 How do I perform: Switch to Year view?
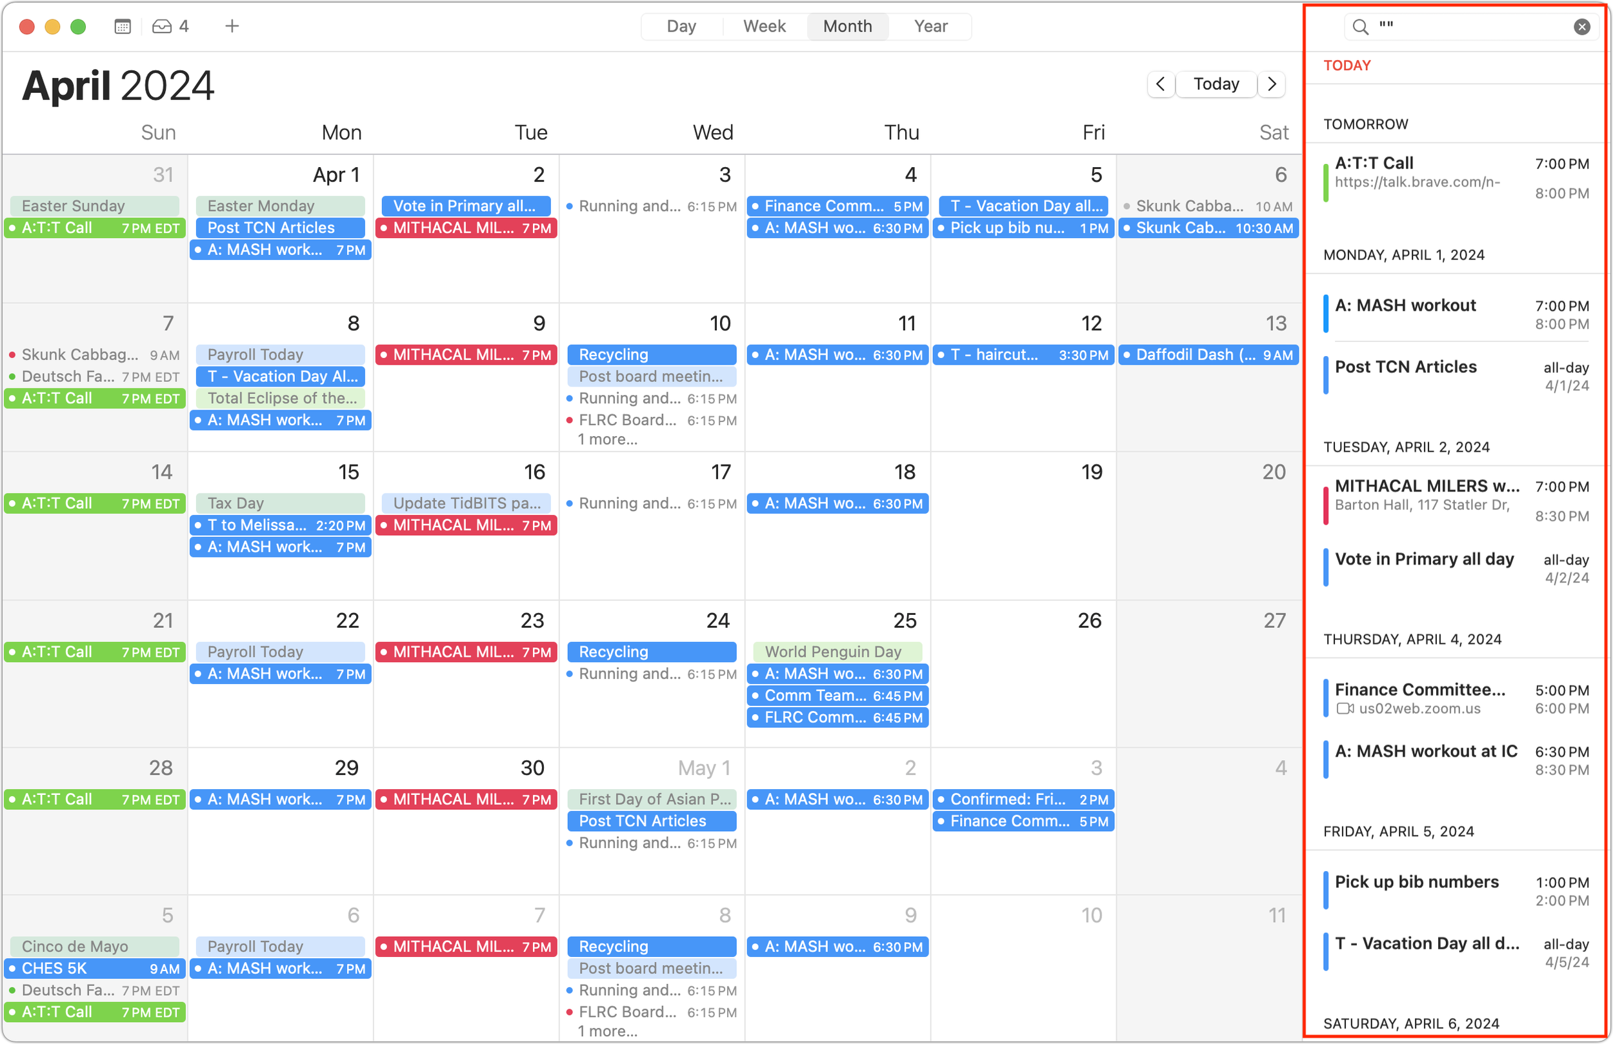(930, 26)
